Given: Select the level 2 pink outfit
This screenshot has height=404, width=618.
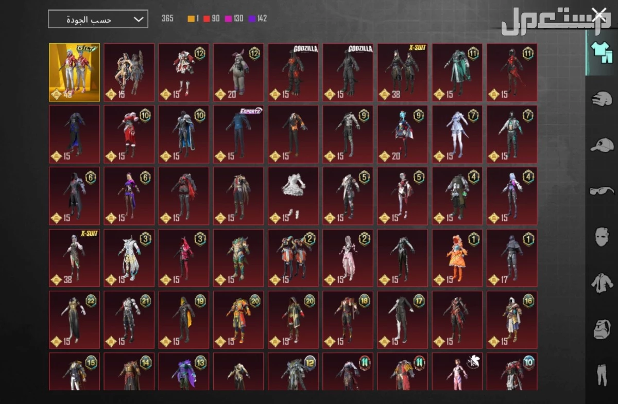Looking at the screenshot, I should point(348,258).
